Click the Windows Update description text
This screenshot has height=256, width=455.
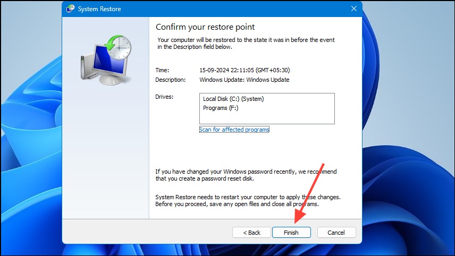click(245, 80)
